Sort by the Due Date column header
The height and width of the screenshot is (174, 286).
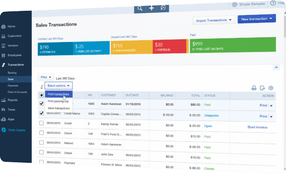[132, 95]
